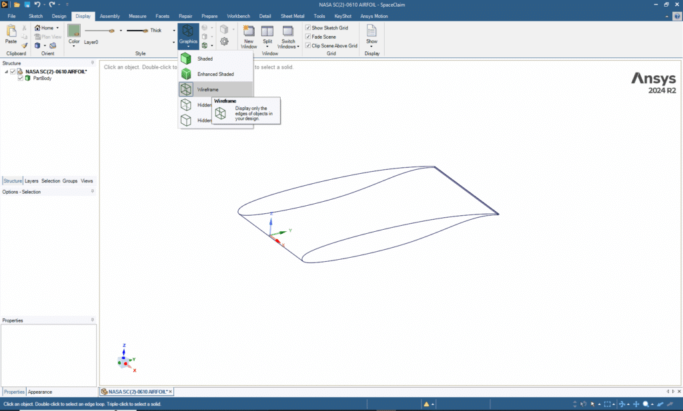Activate the Pan tool in the status bar

(x=636, y=404)
